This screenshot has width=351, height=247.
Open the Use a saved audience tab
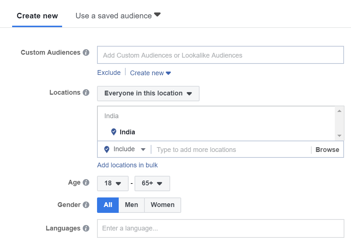click(x=118, y=16)
